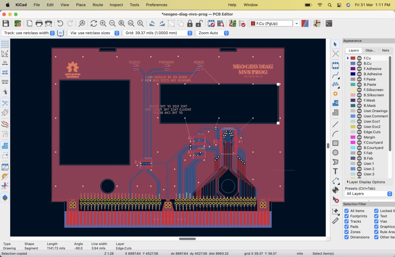Uncheck Zones in Selection Filter
Image resolution: width=395 pixels, height=257 pixels.
(x=346, y=232)
